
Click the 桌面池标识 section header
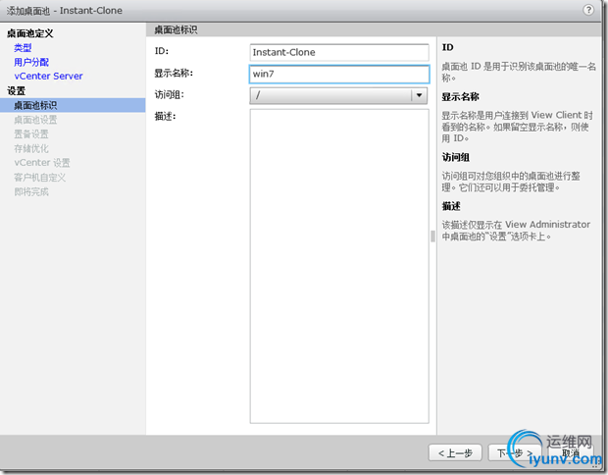(177, 29)
